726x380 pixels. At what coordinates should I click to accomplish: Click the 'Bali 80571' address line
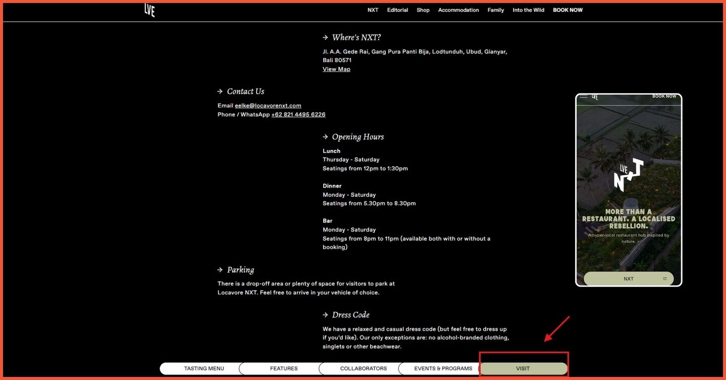coord(337,60)
